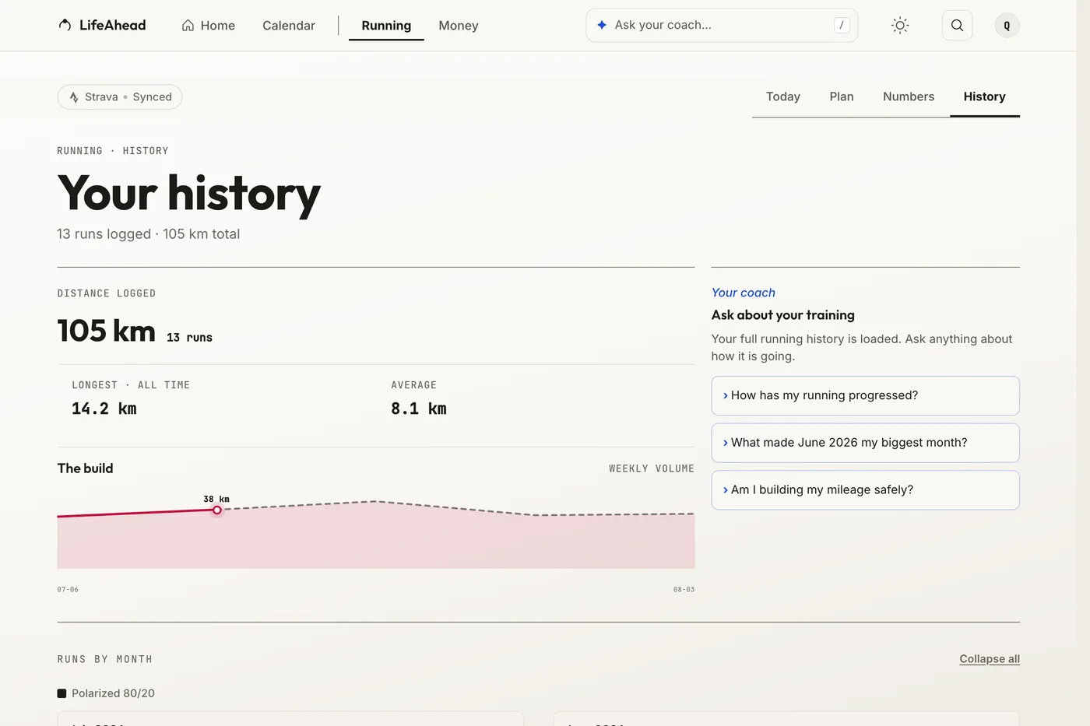Image resolution: width=1090 pixels, height=726 pixels.
Task: Click the Strava Synced status pill
Action: (x=120, y=97)
